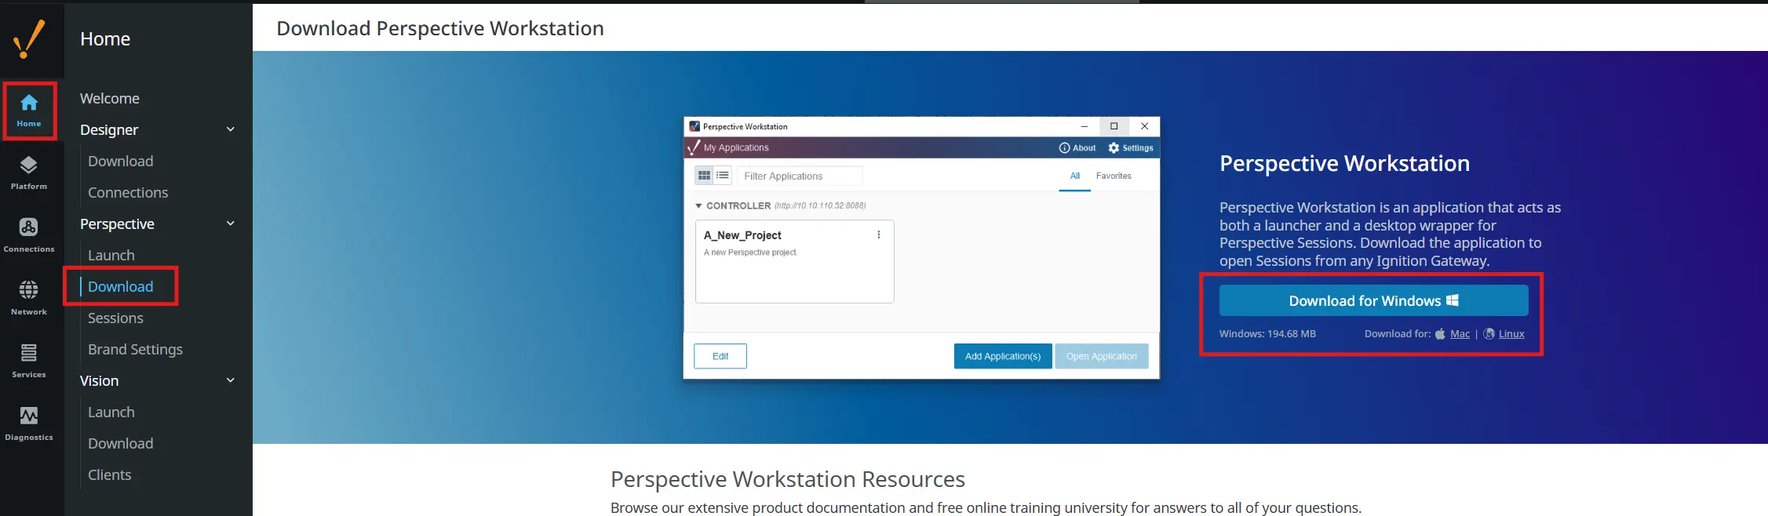Image resolution: width=1768 pixels, height=516 pixels.
Task: Open Connections under Designer
Action: point(128,192)
